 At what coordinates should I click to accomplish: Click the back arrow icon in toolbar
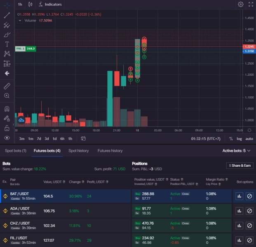point(7,73)
